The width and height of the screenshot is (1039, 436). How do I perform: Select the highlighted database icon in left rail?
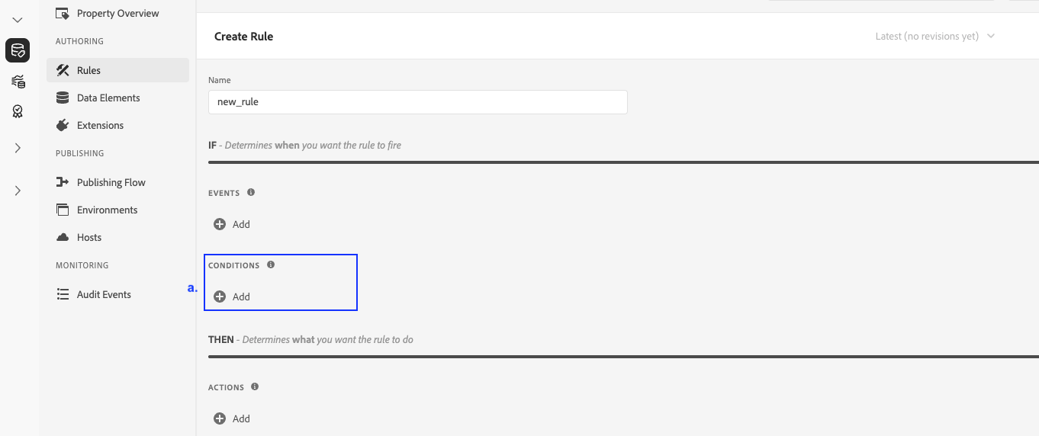click(18, 51)
